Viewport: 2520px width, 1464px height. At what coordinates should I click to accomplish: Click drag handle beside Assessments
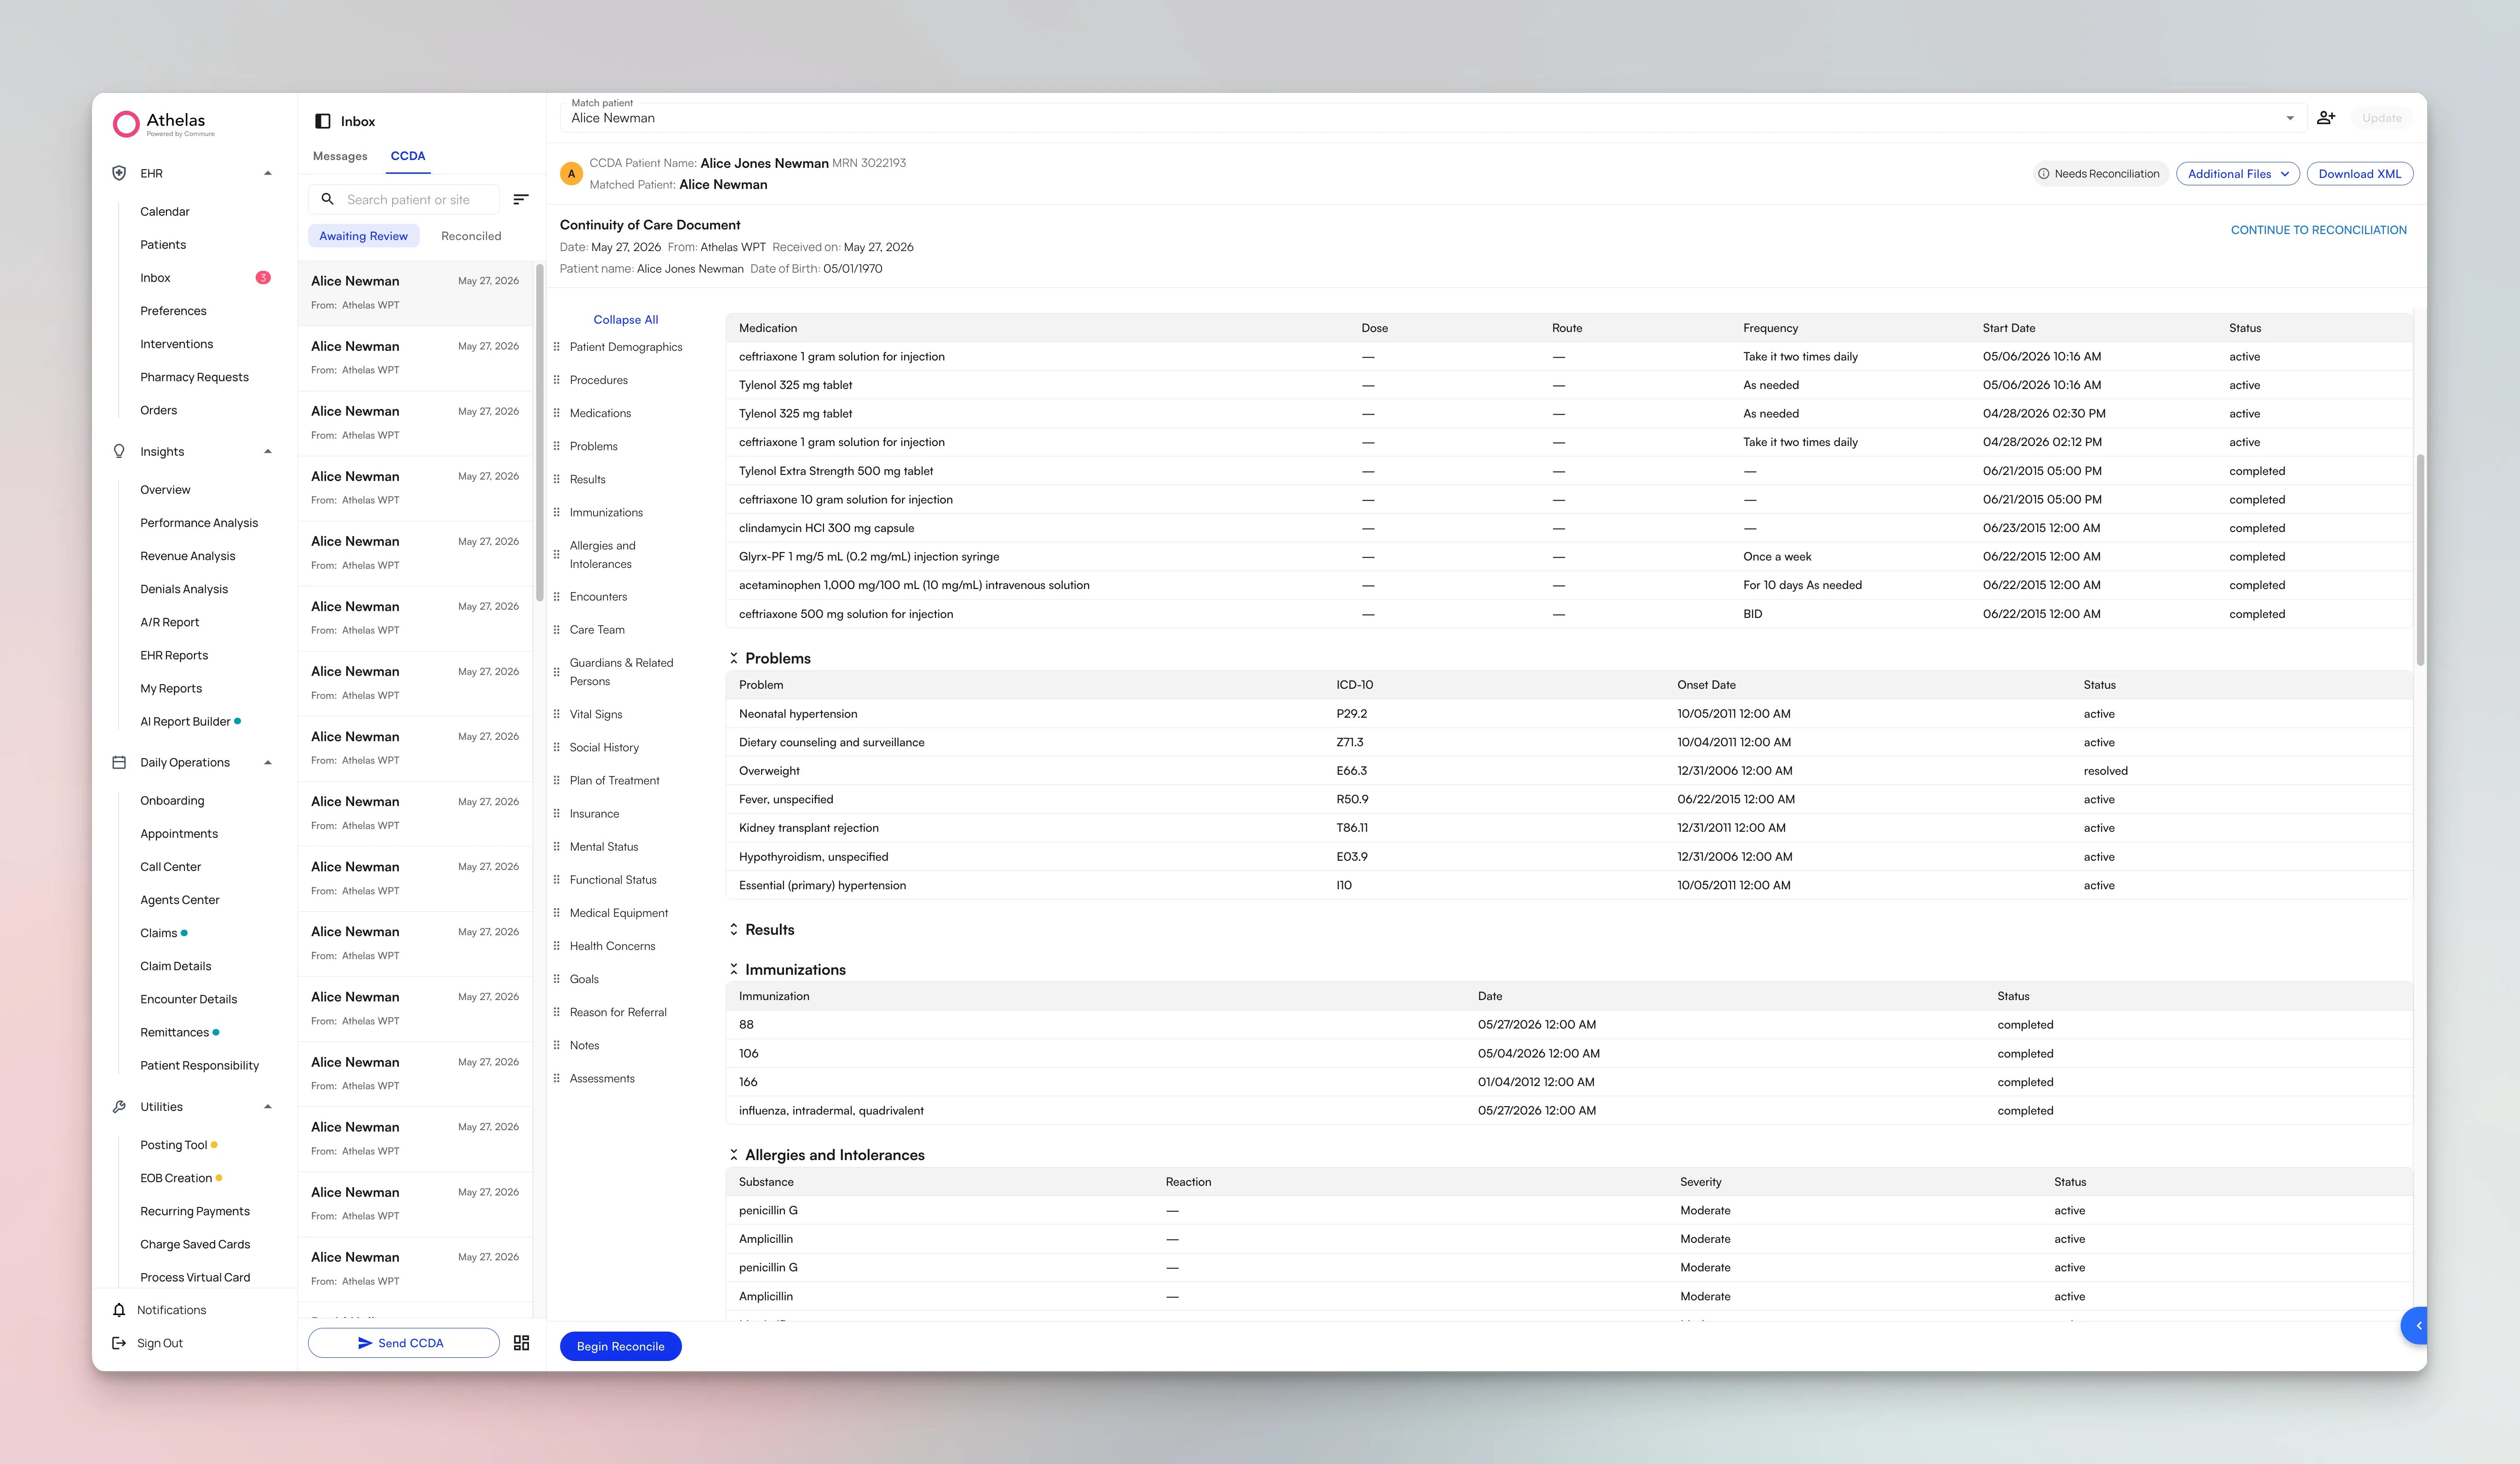pyautogui.click(x=557, y=1078)
